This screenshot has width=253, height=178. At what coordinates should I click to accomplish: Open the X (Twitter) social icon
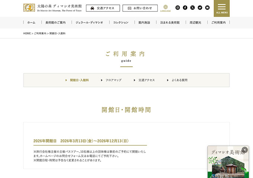pos(192,7)
